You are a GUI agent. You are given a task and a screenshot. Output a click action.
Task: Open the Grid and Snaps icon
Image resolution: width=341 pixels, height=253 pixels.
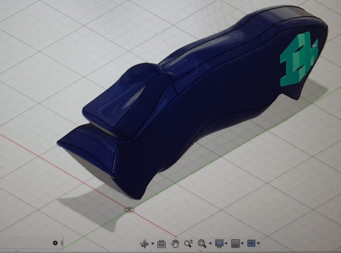pyautogui.click(x=235, y=244)
